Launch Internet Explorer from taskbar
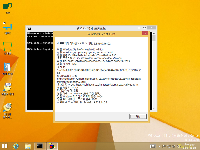This screenshot has width=200, height=150. point(16,146)
